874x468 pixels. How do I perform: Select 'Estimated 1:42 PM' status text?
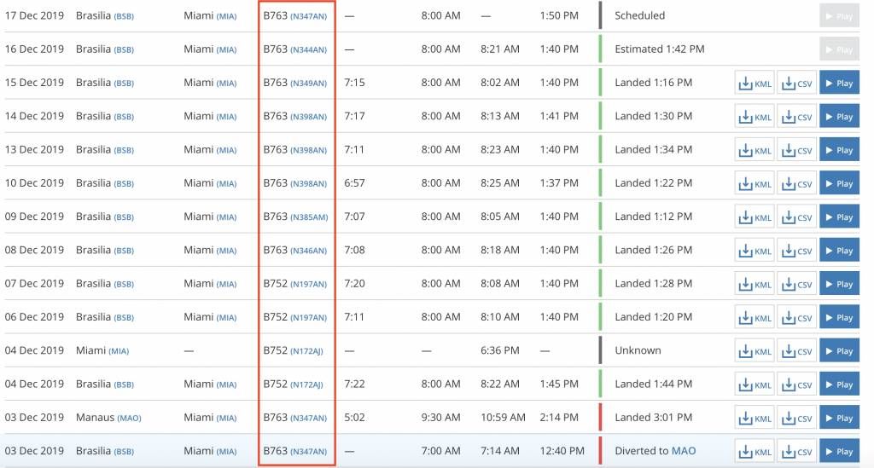point(660,49)
